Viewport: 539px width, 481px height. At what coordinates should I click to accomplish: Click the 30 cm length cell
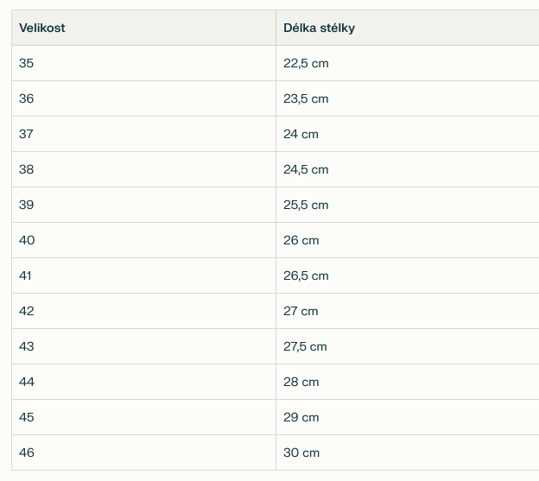(301, 453)
